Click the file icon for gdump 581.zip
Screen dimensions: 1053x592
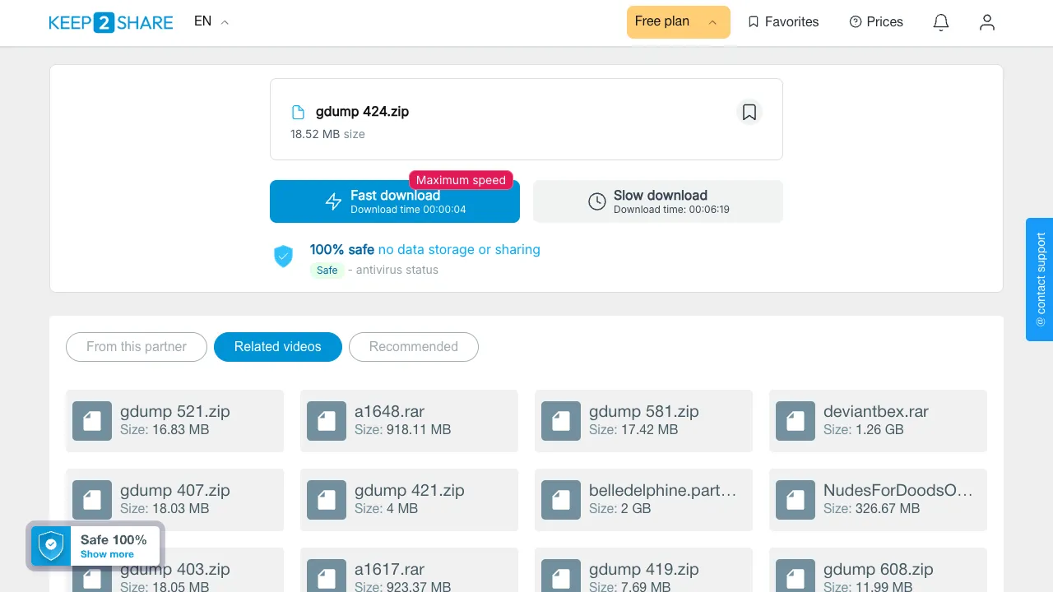click(x=561, y=421)
